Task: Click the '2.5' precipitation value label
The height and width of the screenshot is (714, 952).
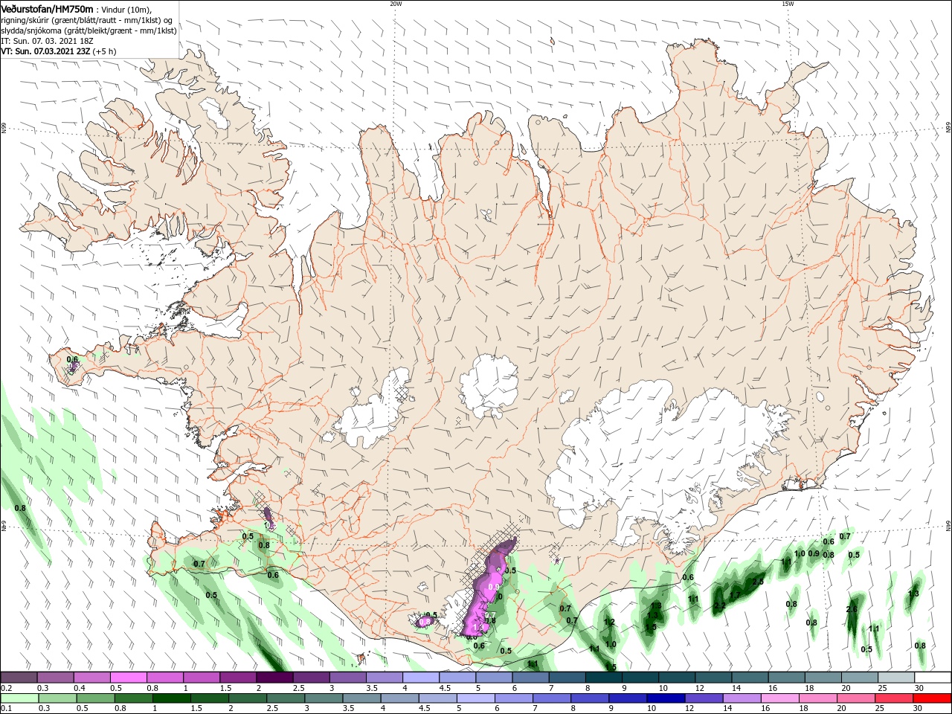Action: pyautogui.click(x=758, y=582)
